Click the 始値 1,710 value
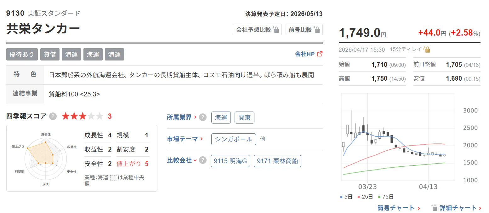This screenshot has height=213, width=489. pyautogui.click(x=379, y=65)
